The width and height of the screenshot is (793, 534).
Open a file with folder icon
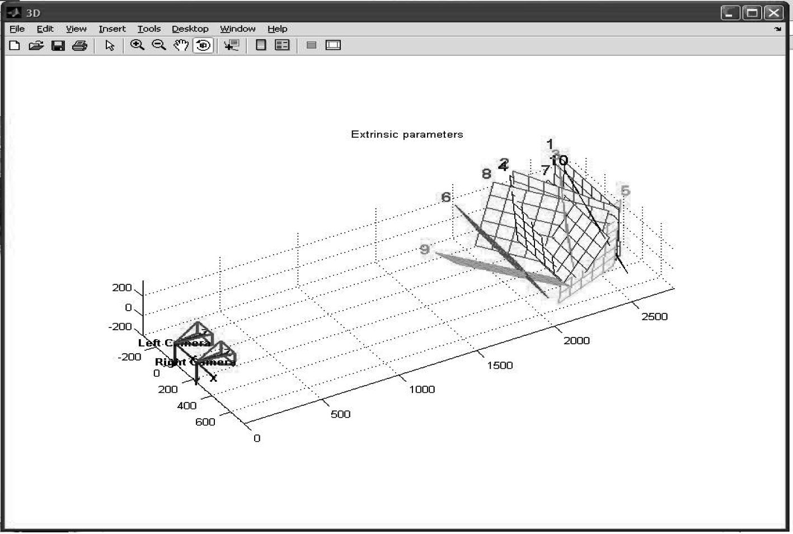[36, 45]
